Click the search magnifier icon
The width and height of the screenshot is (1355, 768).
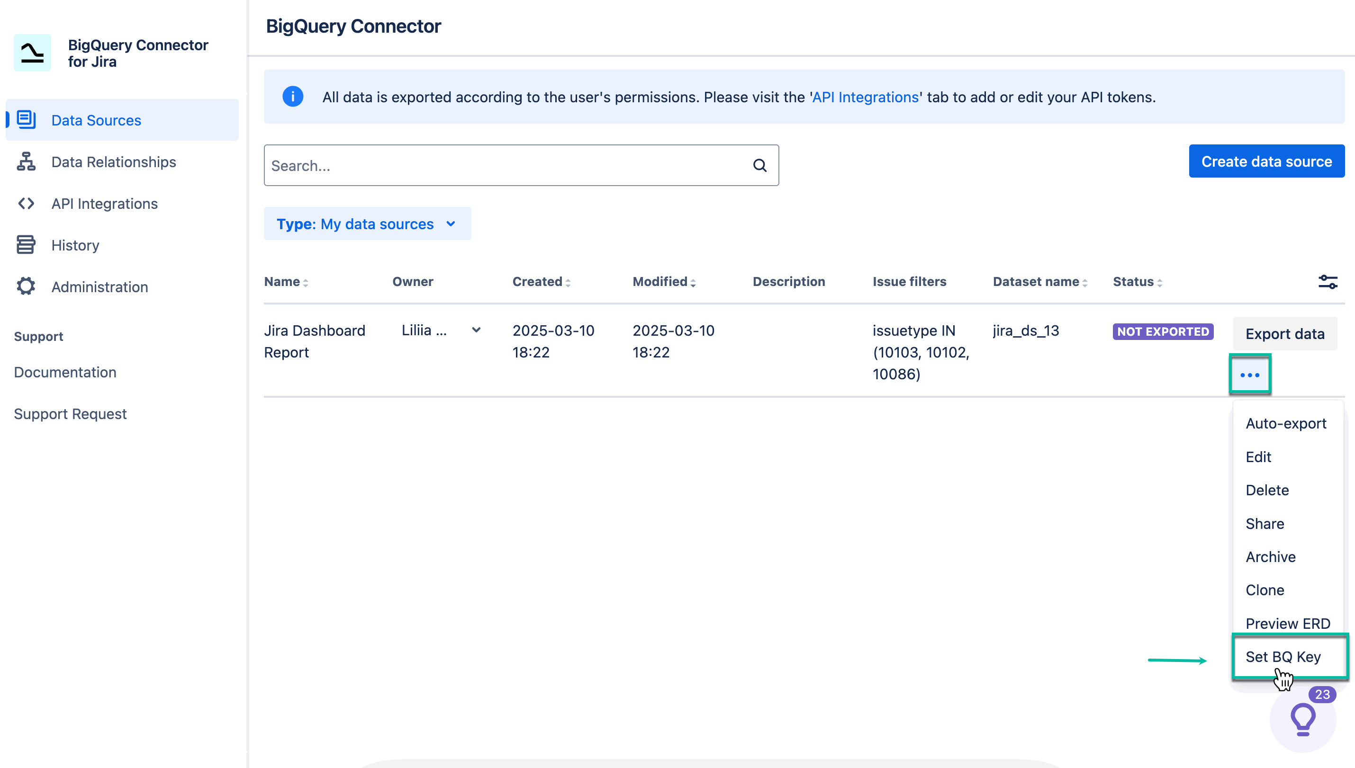coord(760,165)
